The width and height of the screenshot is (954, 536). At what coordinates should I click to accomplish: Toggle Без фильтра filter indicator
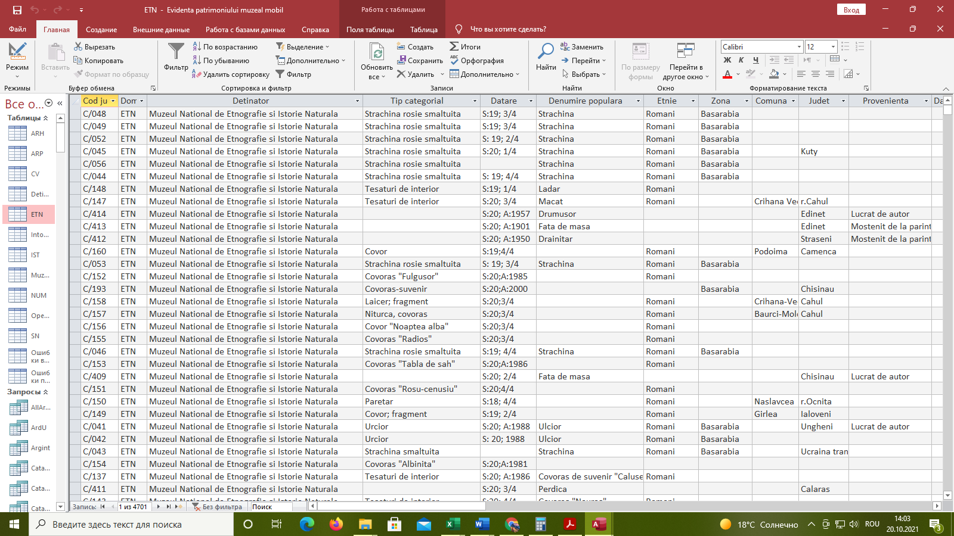[x=217, y=507]
